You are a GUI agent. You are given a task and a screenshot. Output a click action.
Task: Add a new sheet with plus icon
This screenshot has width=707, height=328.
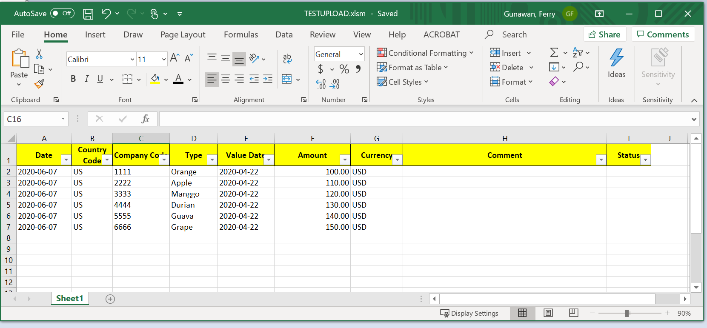coord(110,299)
